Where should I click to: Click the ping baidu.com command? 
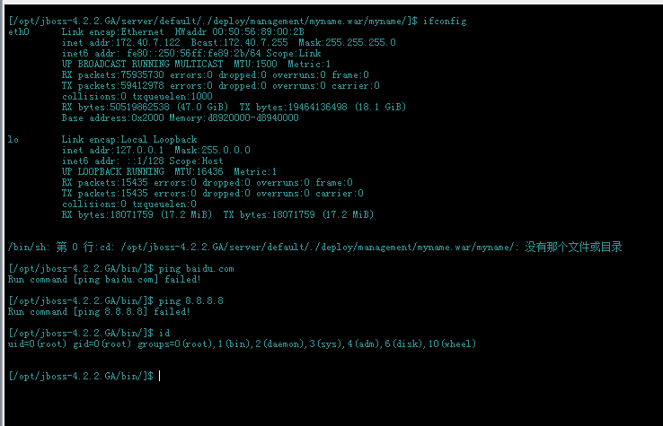pos(196,269)
